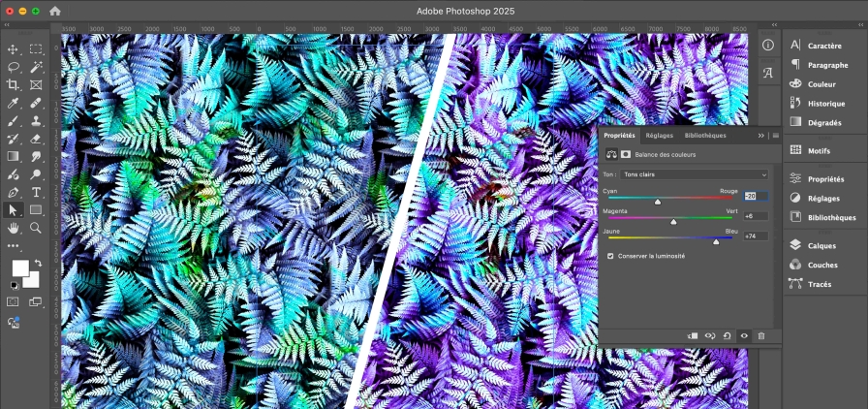The image size is (868, 409).
Task: Open the glyphs panel icon
Action: pos(768,73)
